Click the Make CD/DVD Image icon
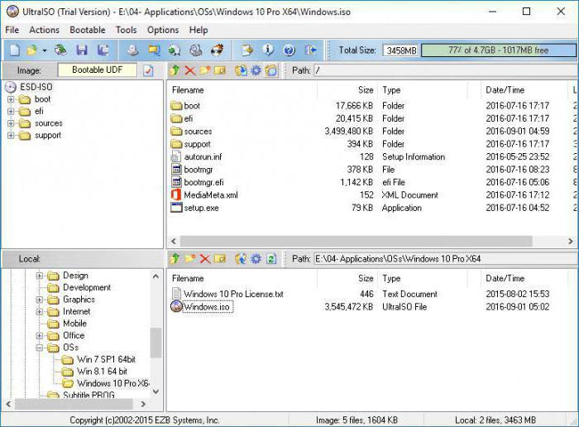 click(x=133, y=50)
